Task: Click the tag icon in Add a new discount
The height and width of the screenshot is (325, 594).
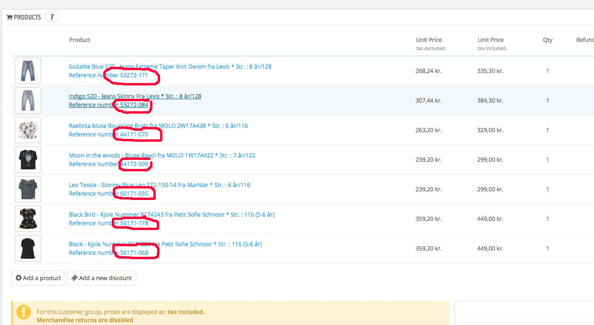Action: point(75,278)
